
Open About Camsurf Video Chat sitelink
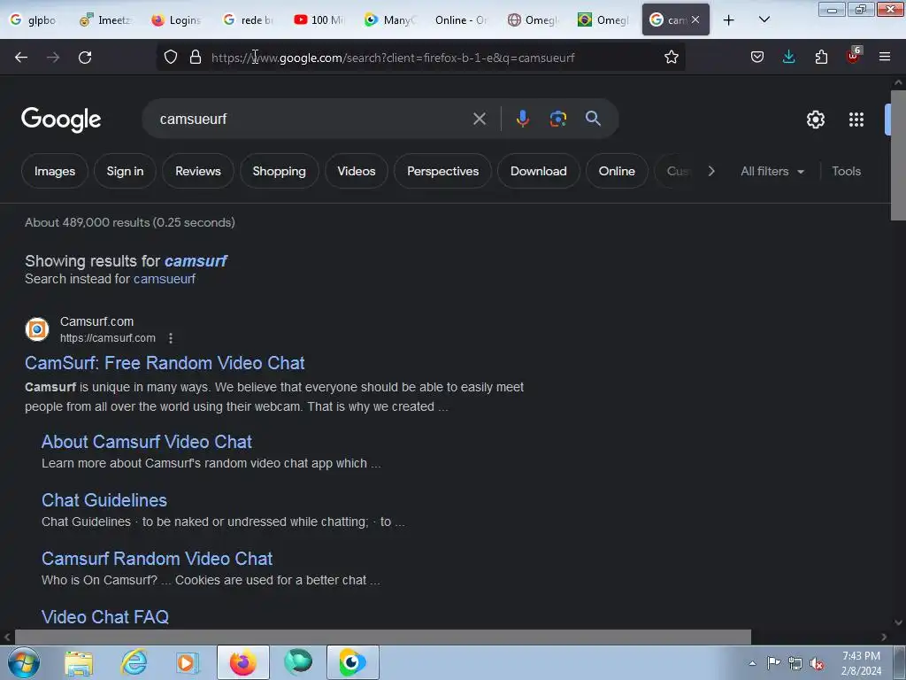tap(147, 442)
